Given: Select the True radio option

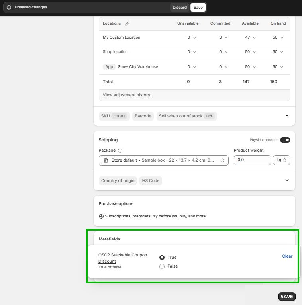Looking at the screenshot, I should click(x=162, y=257).
